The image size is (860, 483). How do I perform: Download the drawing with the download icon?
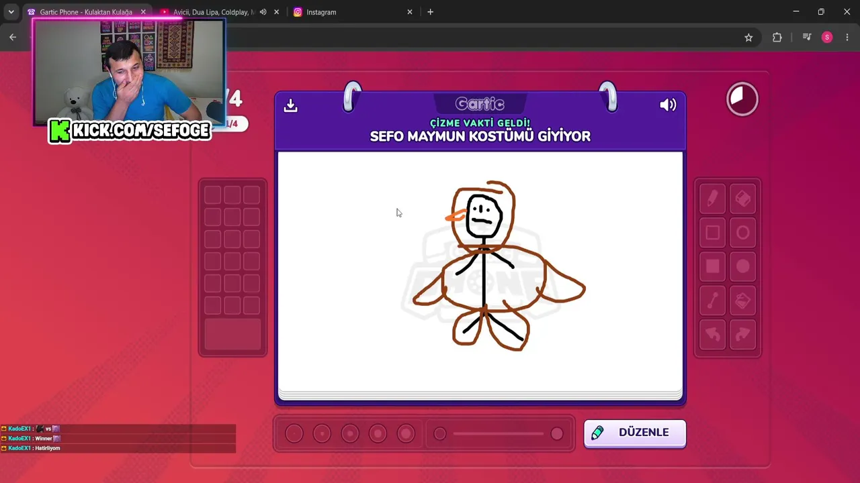pos(290,105)
